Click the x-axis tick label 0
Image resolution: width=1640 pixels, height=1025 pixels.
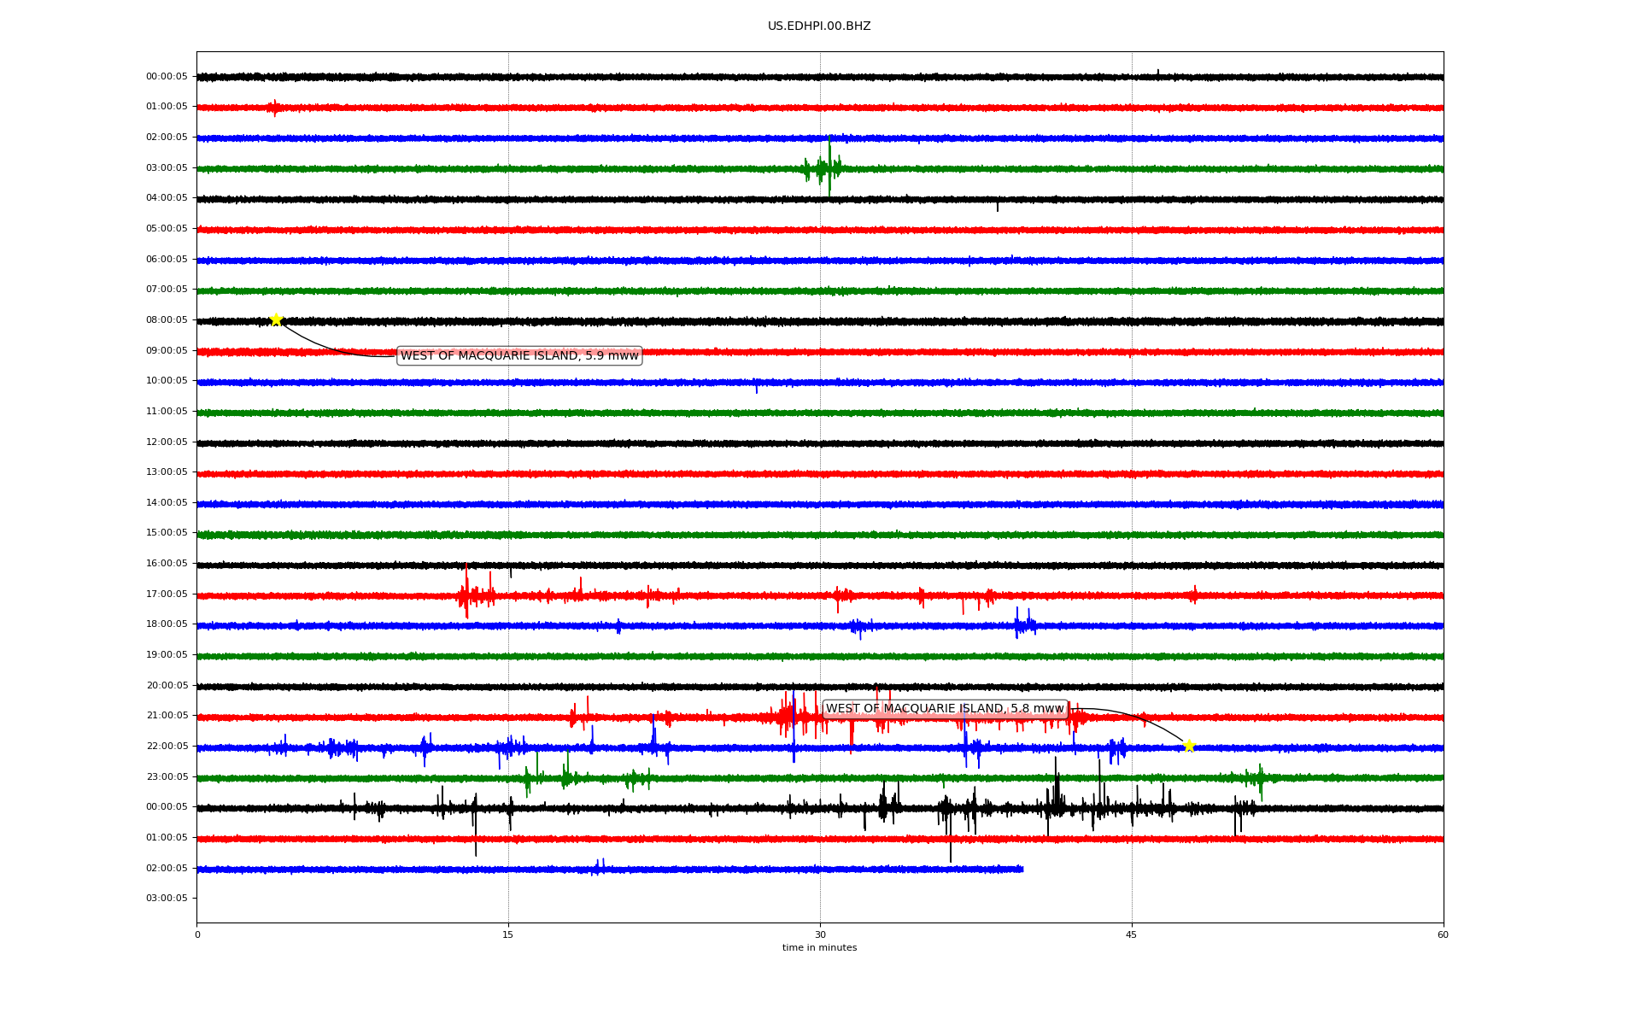(197, 935)
